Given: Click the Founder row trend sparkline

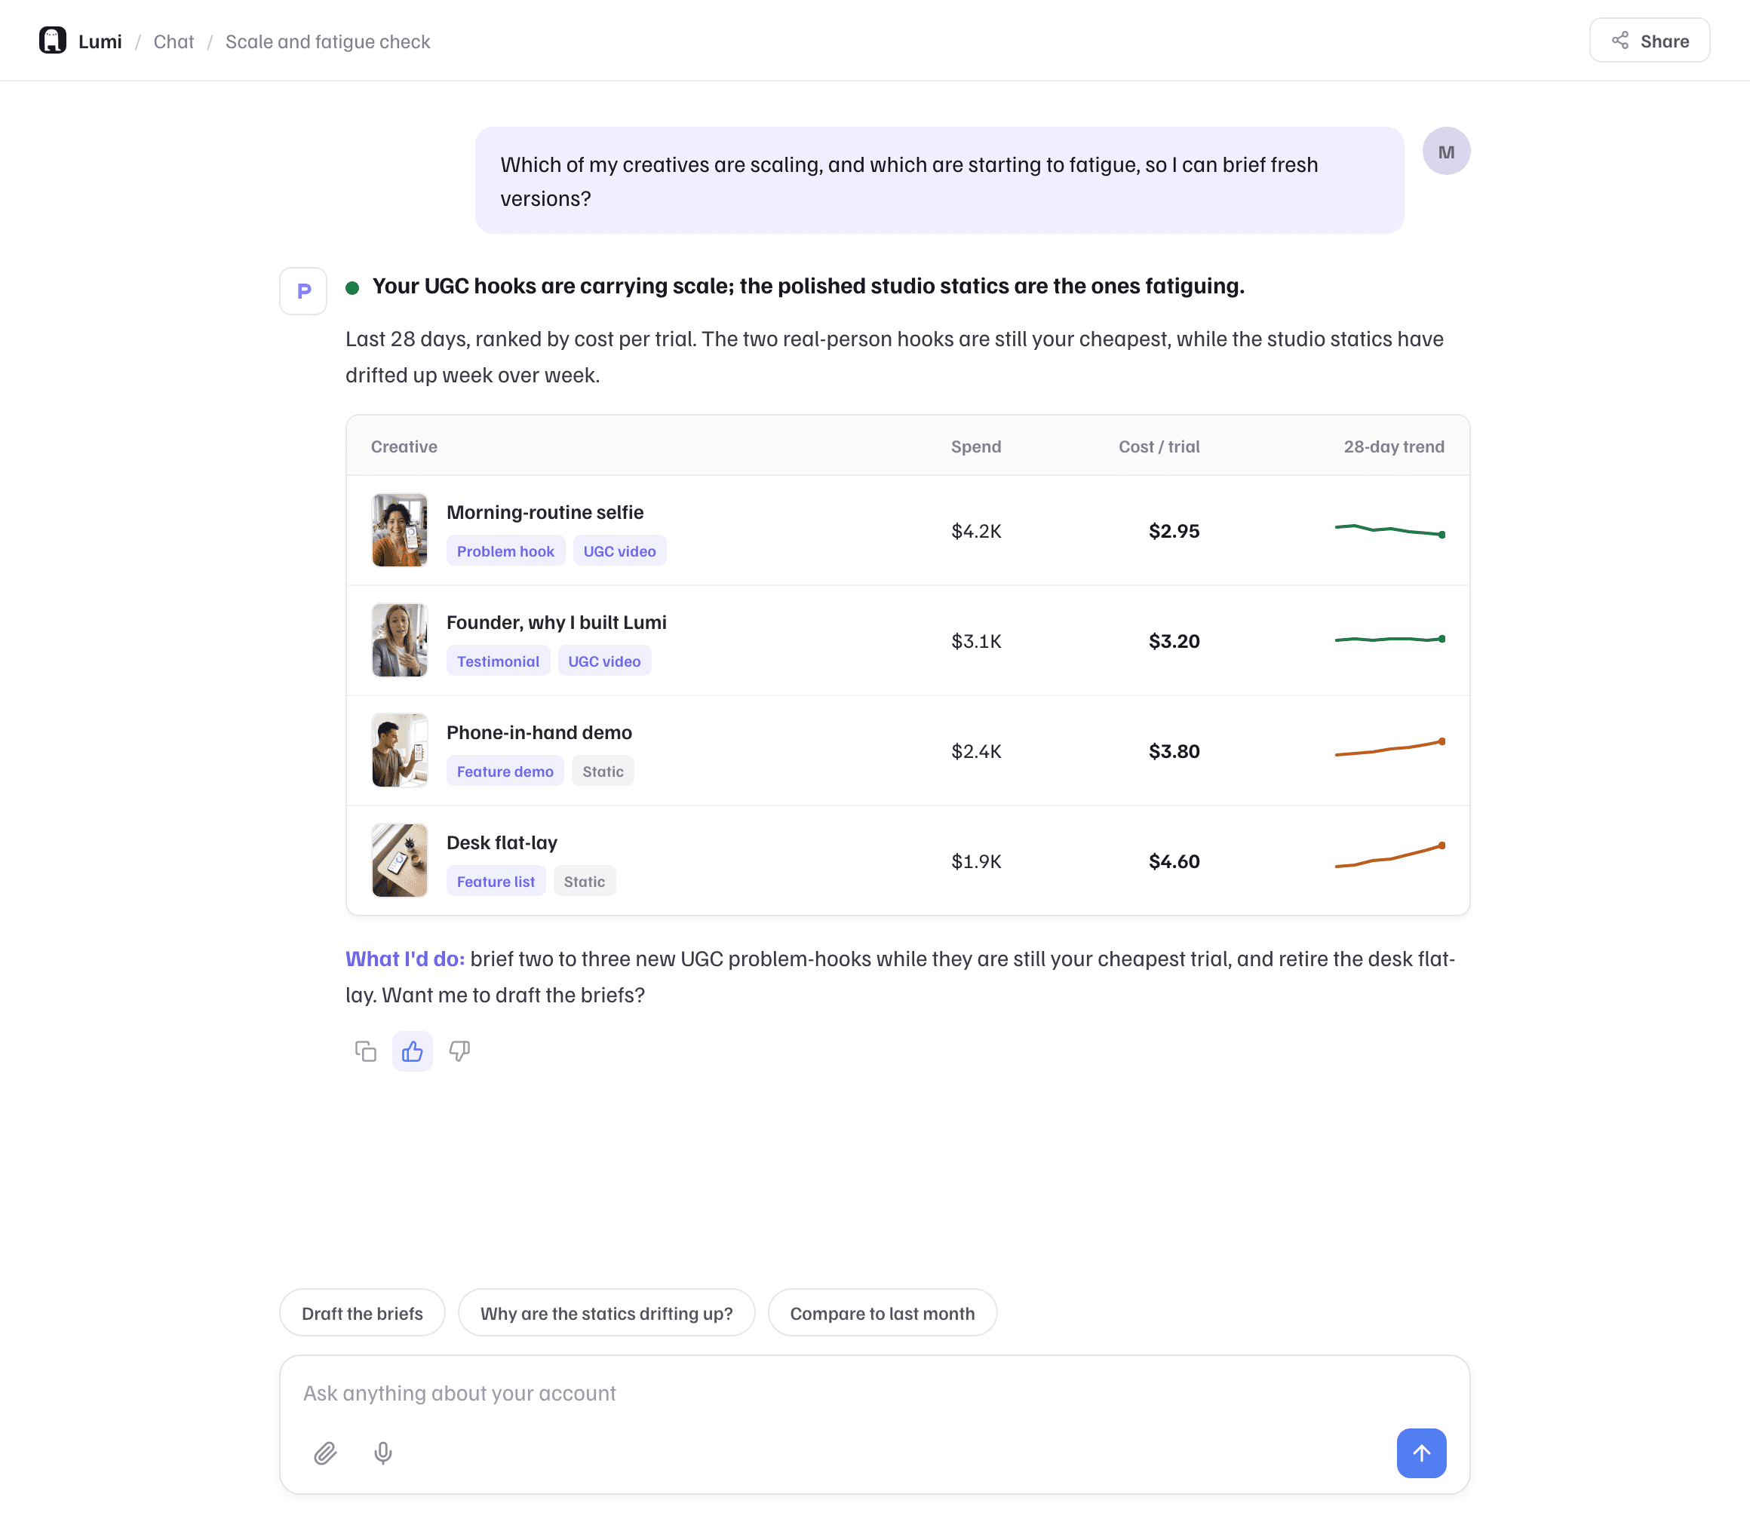Looking at the screenshot, I should [x=1390, y=639].
